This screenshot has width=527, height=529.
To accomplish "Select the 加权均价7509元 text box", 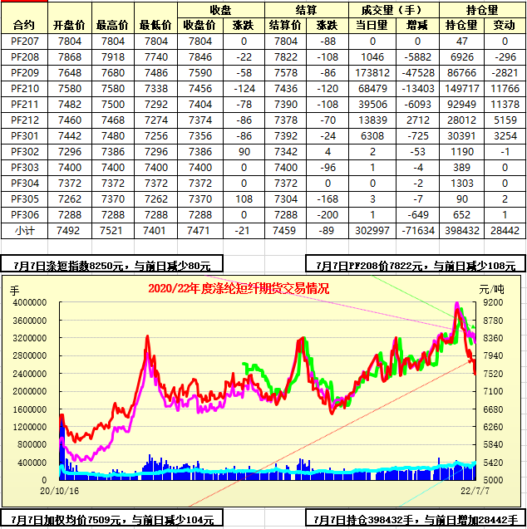I will click(x=114, y=520).
